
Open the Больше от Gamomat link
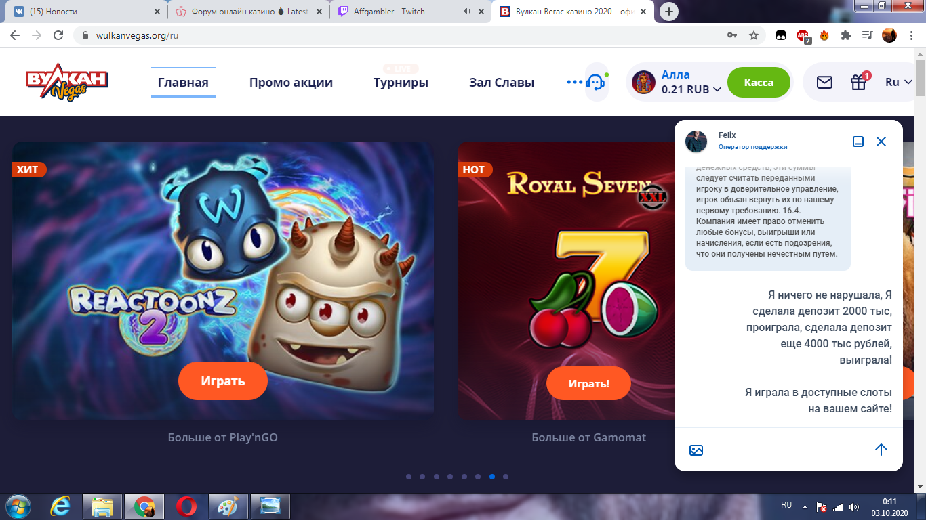click(589, 437)
